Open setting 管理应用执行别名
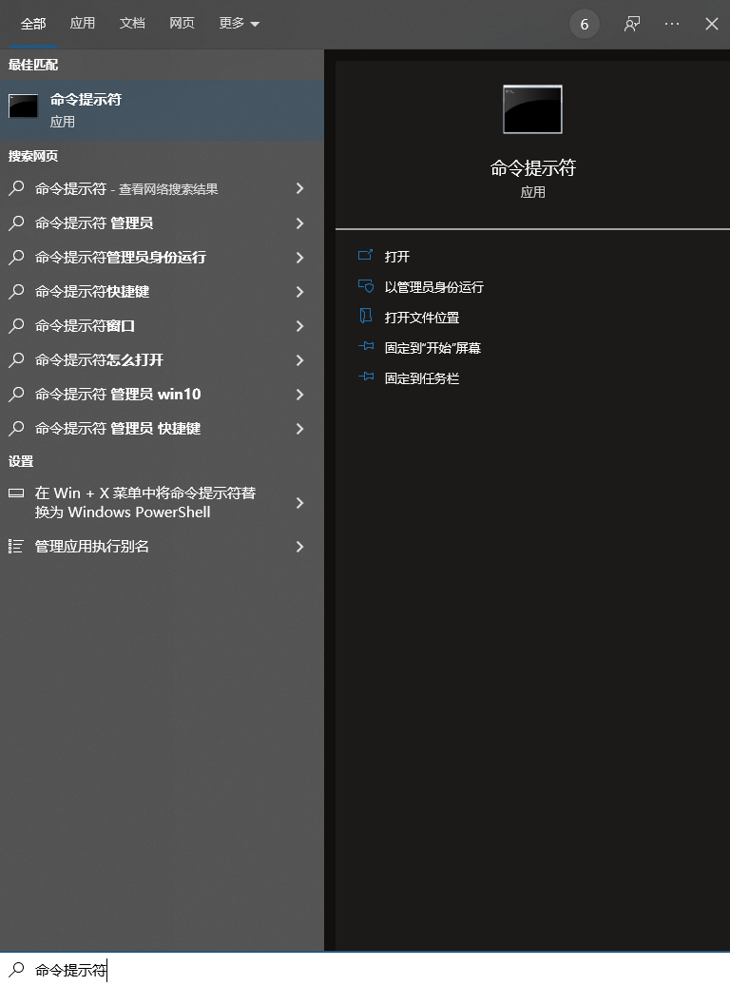 click(163, 547)
